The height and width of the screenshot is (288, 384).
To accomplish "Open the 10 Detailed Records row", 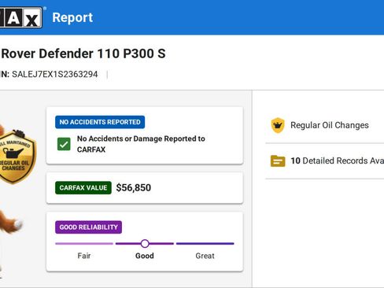I will [325, 161].
